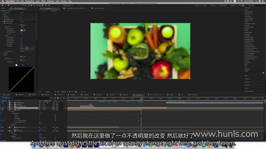This screenshot has width=266, height=149.
Task: Open the Apple menu
Action: (x=2, y=1)
